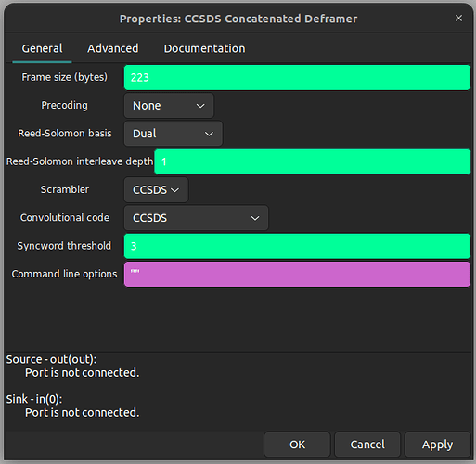Close the Properties dialog with the X

458,19
